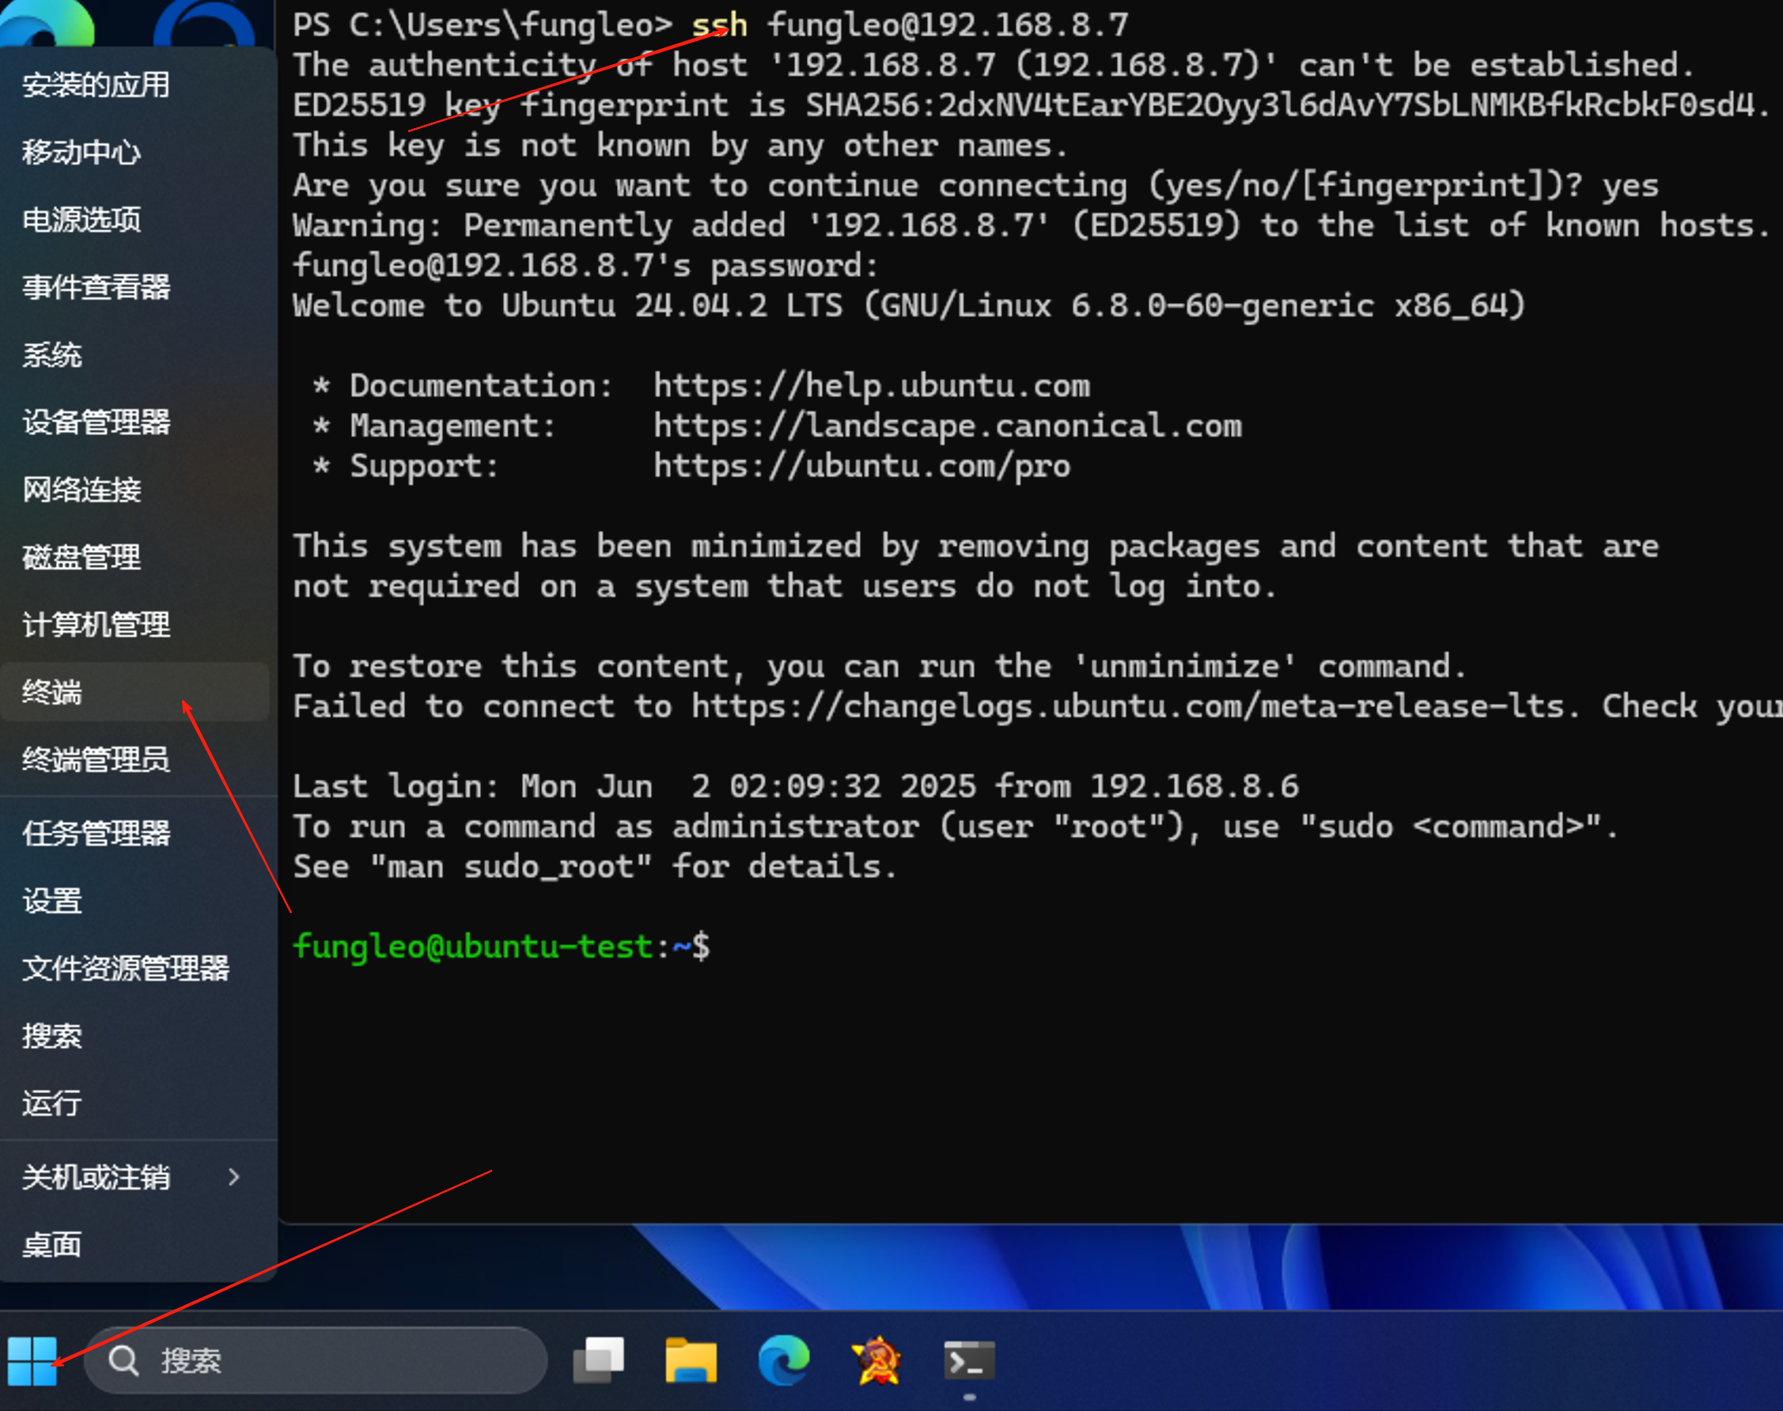
Task: Click the https://help.ubuntu.com documentation link
Action: (x=871, y=385)
